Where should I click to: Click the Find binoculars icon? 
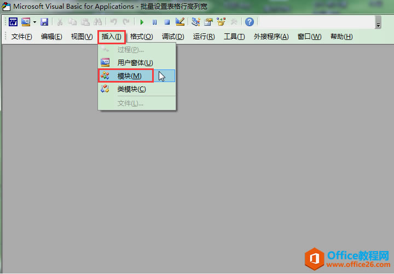click(x=97, y=22)
